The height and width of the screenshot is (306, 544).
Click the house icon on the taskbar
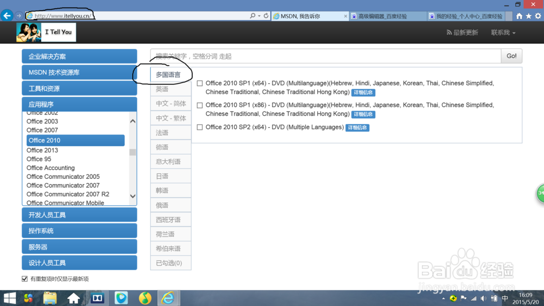tap(73, 298)
